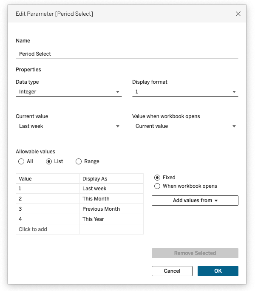
Task: Click the value cell containing 3
Action: 47,209
